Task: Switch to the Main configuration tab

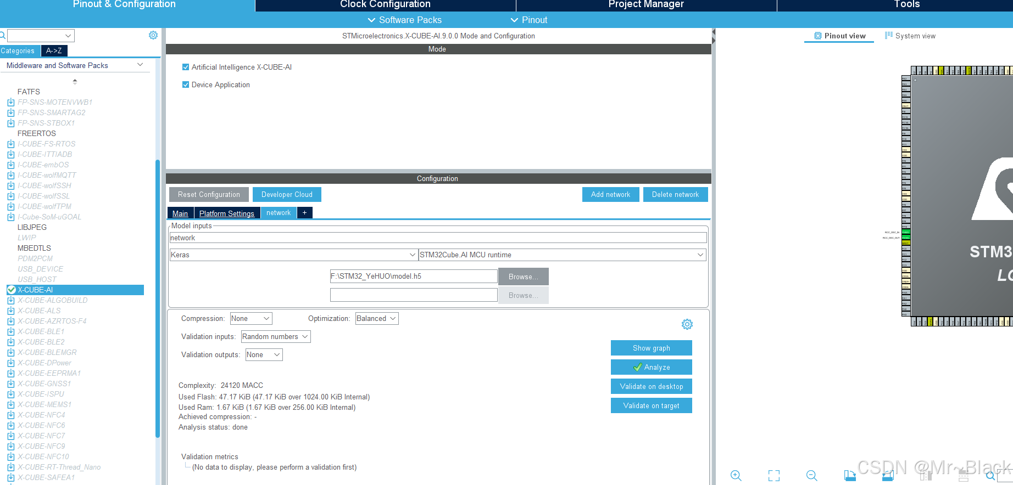Action: [180, 213]
